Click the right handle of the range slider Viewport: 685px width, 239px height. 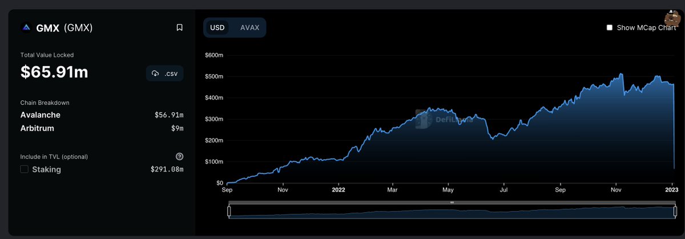(675, 212)
